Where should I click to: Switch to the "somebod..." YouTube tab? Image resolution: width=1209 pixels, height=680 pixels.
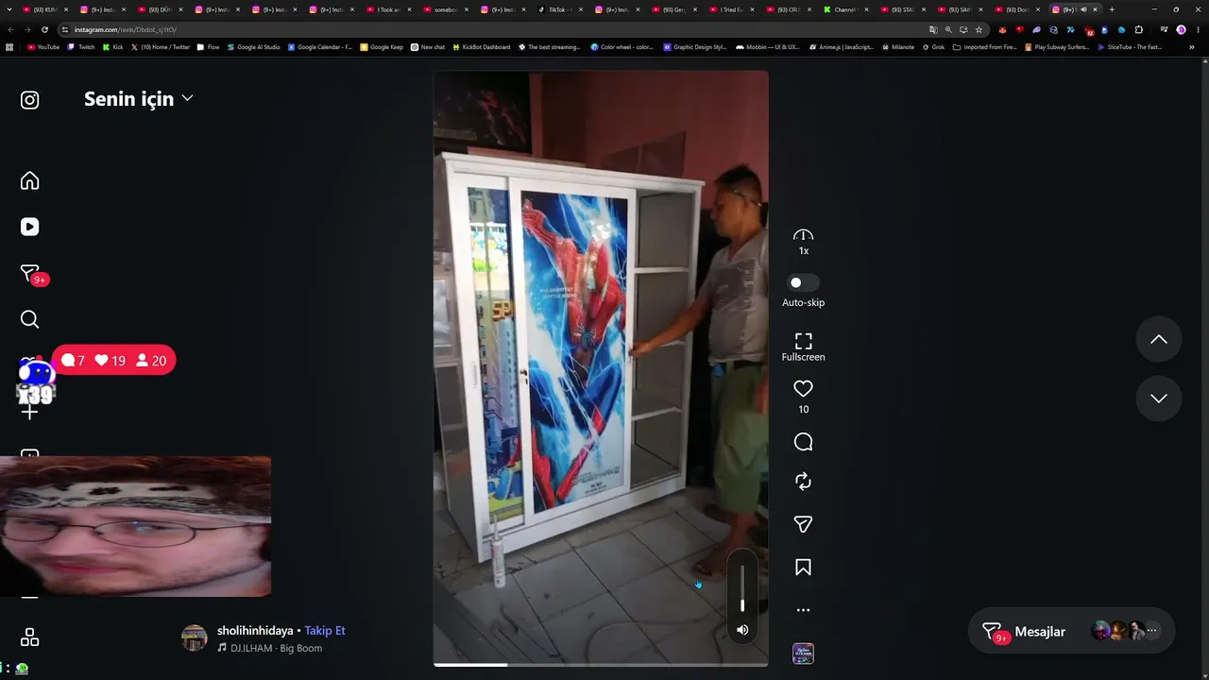pyautogui.click(x=444, y=9)
